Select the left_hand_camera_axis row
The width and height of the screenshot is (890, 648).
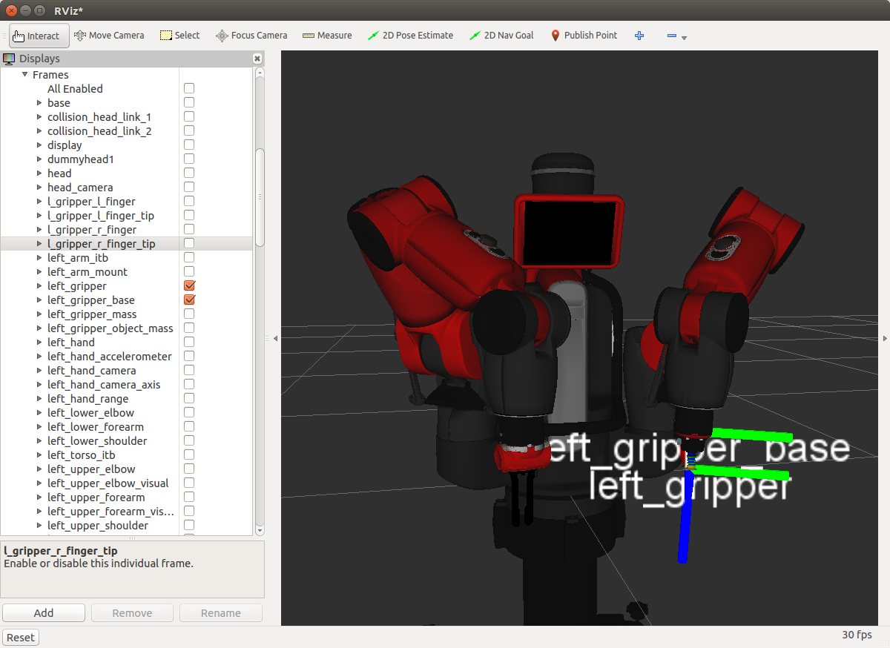click(x=126, y=384)
